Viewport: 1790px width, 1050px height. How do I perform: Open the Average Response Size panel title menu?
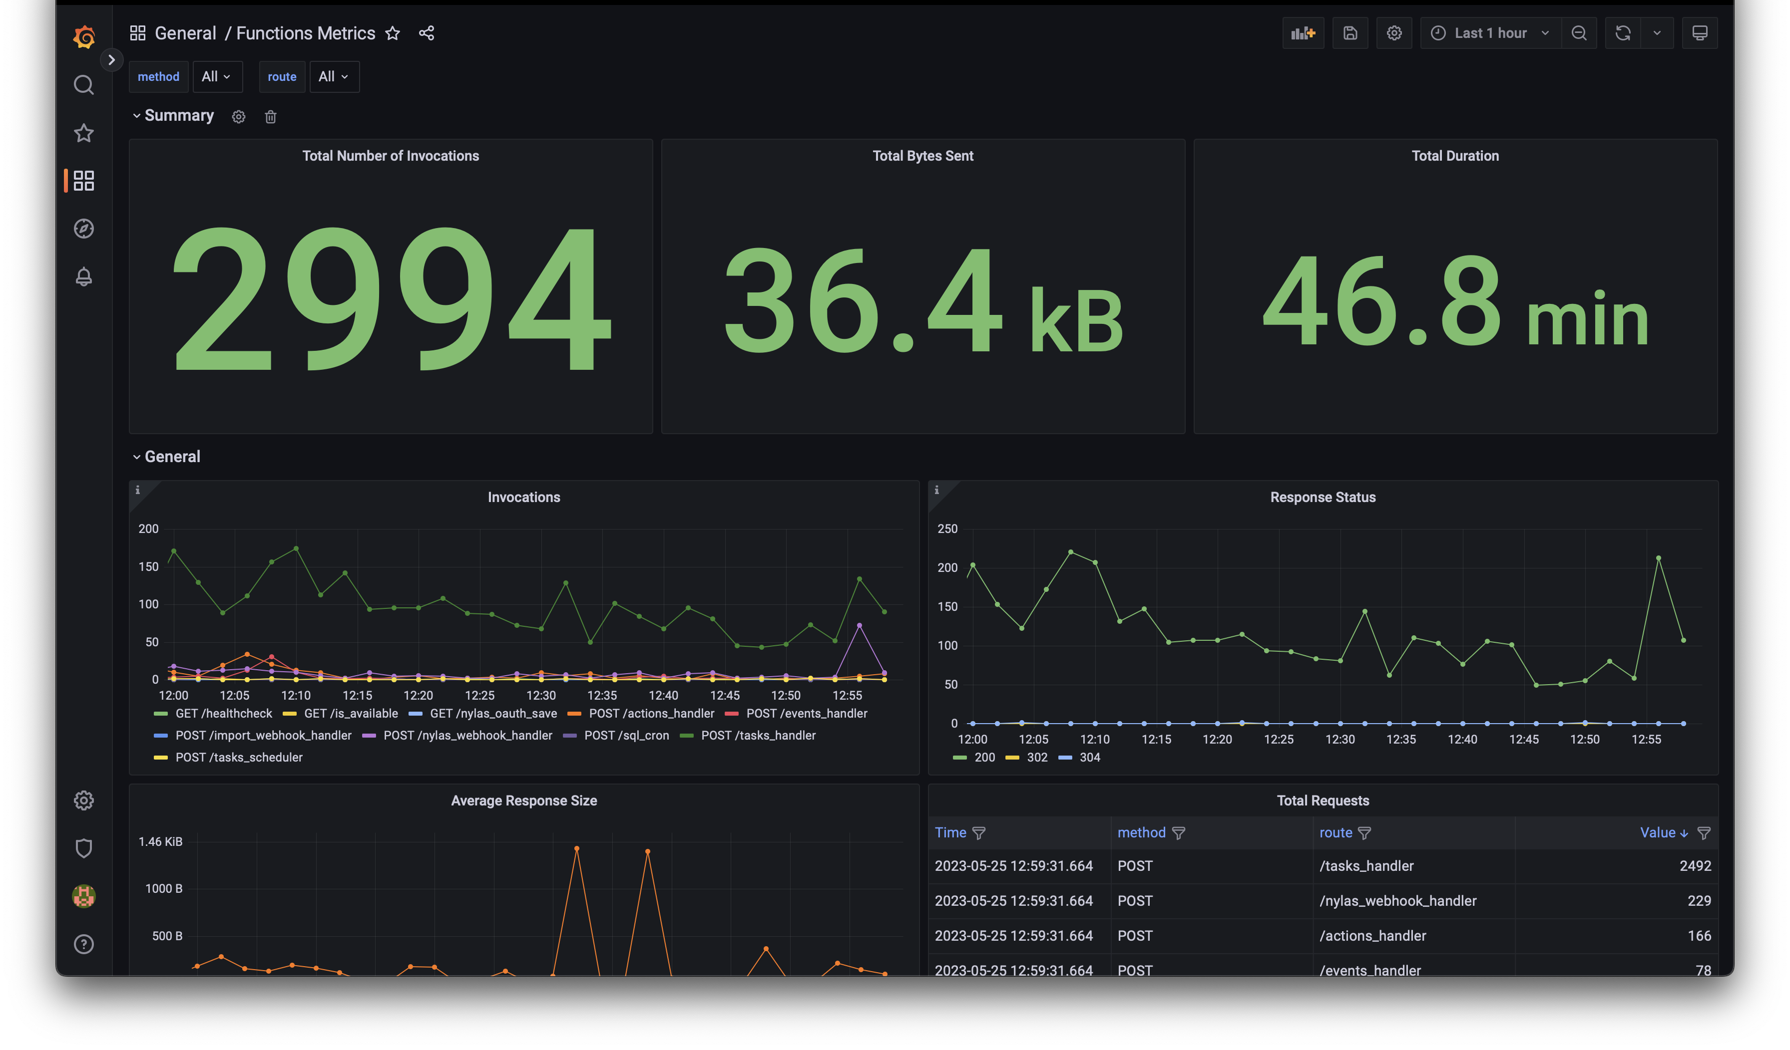[x=523, y=800]
